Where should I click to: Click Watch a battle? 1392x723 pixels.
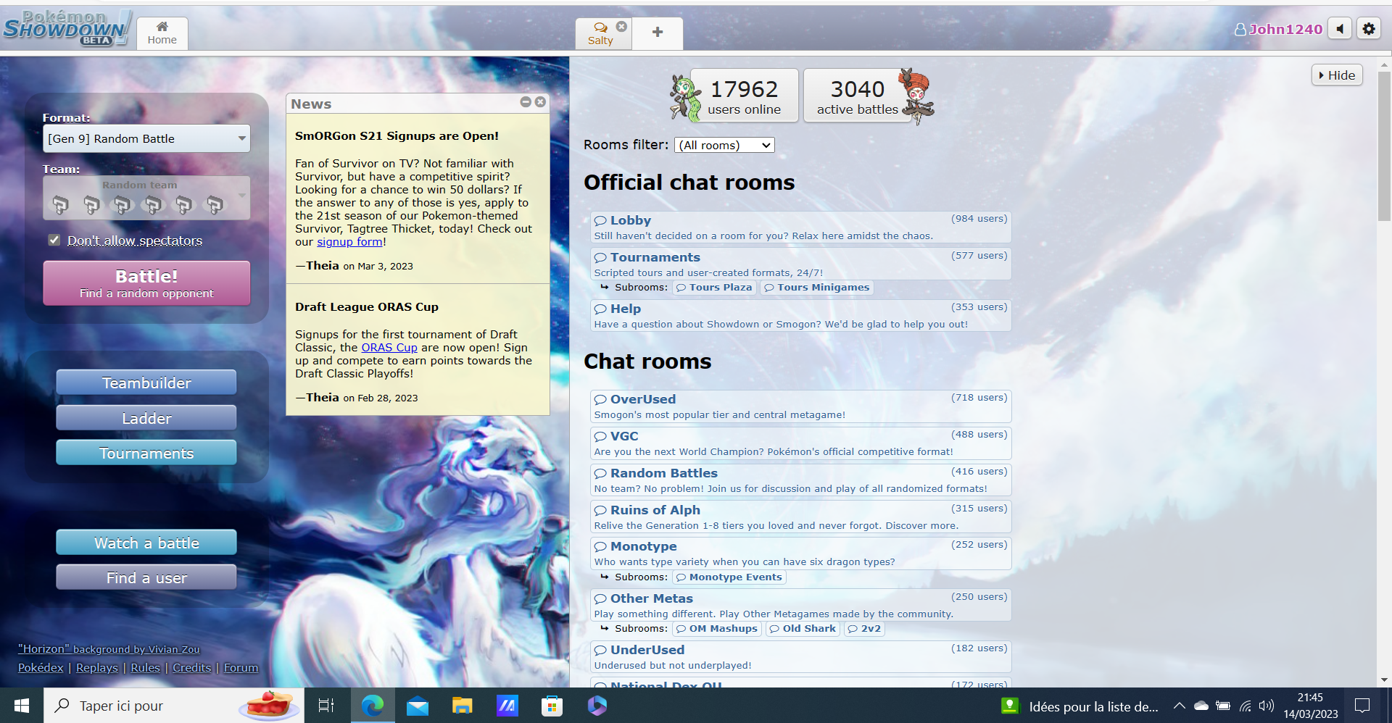(146, 543)
